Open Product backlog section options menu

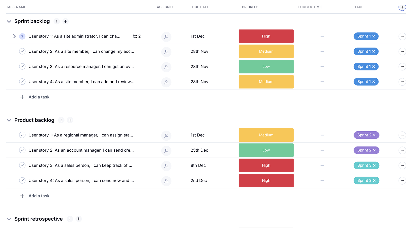(x=61, y=120)
